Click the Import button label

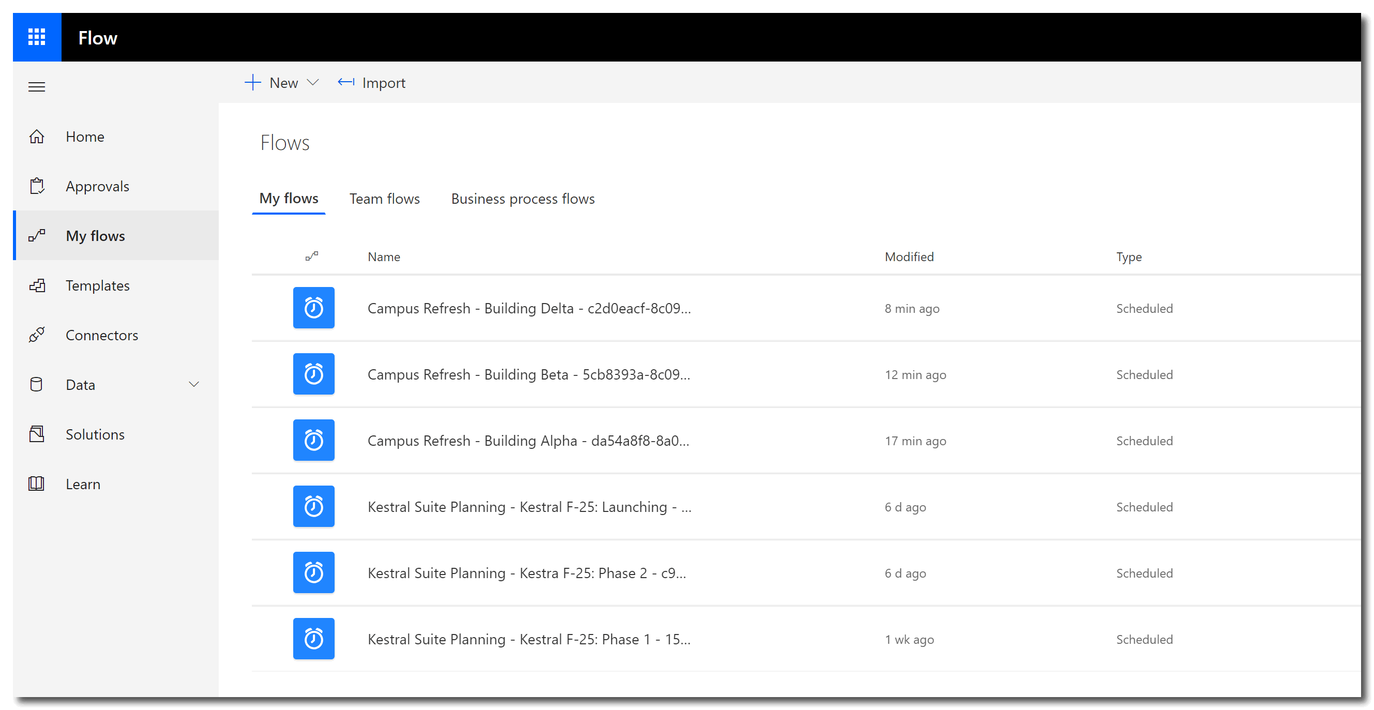(x=384, y=83)
